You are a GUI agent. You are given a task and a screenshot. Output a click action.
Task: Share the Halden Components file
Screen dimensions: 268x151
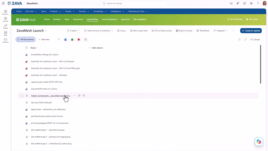[x=79, y=96]
